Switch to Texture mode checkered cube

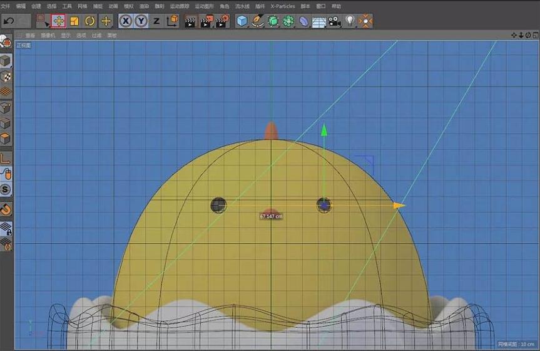pos(6,76)
